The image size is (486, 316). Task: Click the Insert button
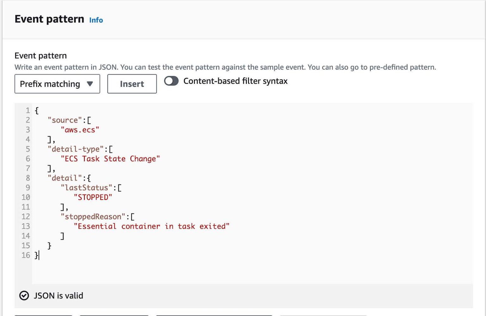click(132, 84)
